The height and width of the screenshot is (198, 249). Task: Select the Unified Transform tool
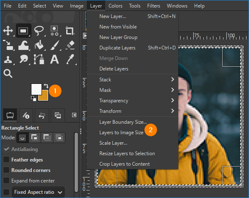[8, 45]
